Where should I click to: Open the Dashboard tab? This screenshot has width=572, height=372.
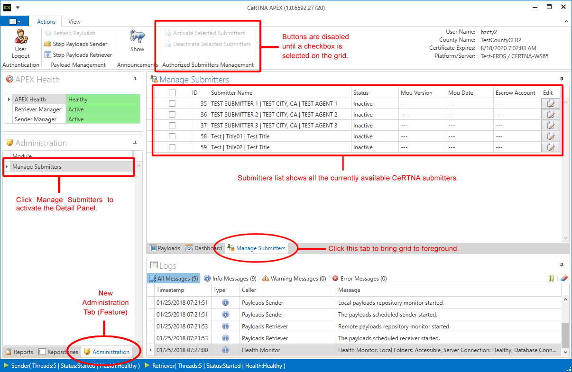[x=203, y=248]
